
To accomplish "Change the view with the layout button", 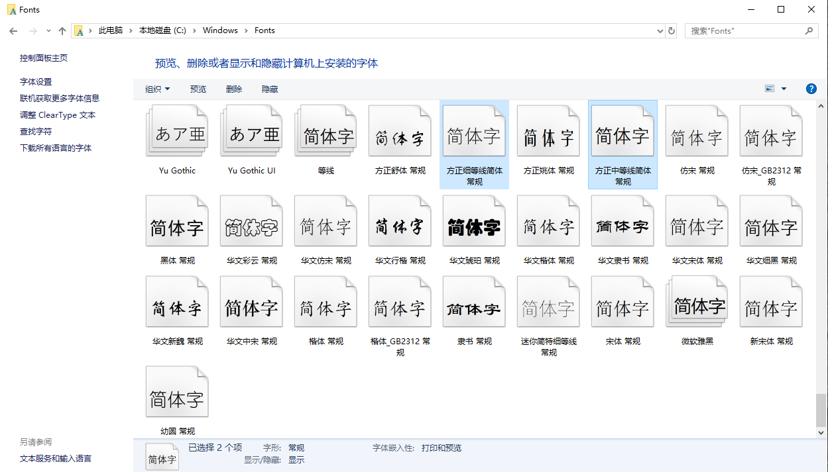I will [x=770, y=89].
